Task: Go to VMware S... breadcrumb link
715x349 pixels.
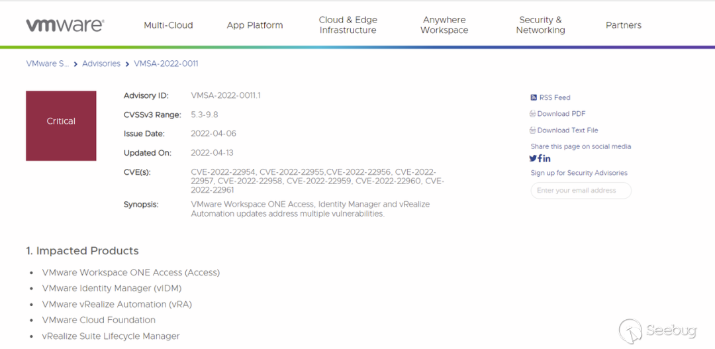Action: tap(48, 64)
